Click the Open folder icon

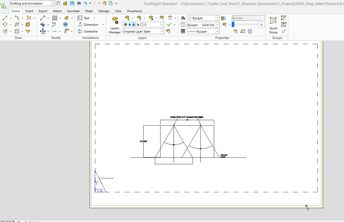65,3
